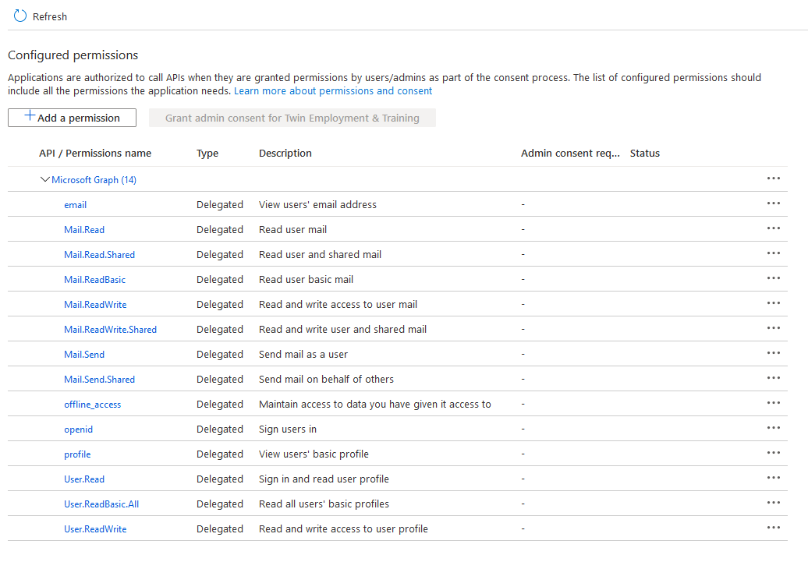Open the ellipsis menu for Microsoft Graph row
808x562 pixels.
coord(774,178)
